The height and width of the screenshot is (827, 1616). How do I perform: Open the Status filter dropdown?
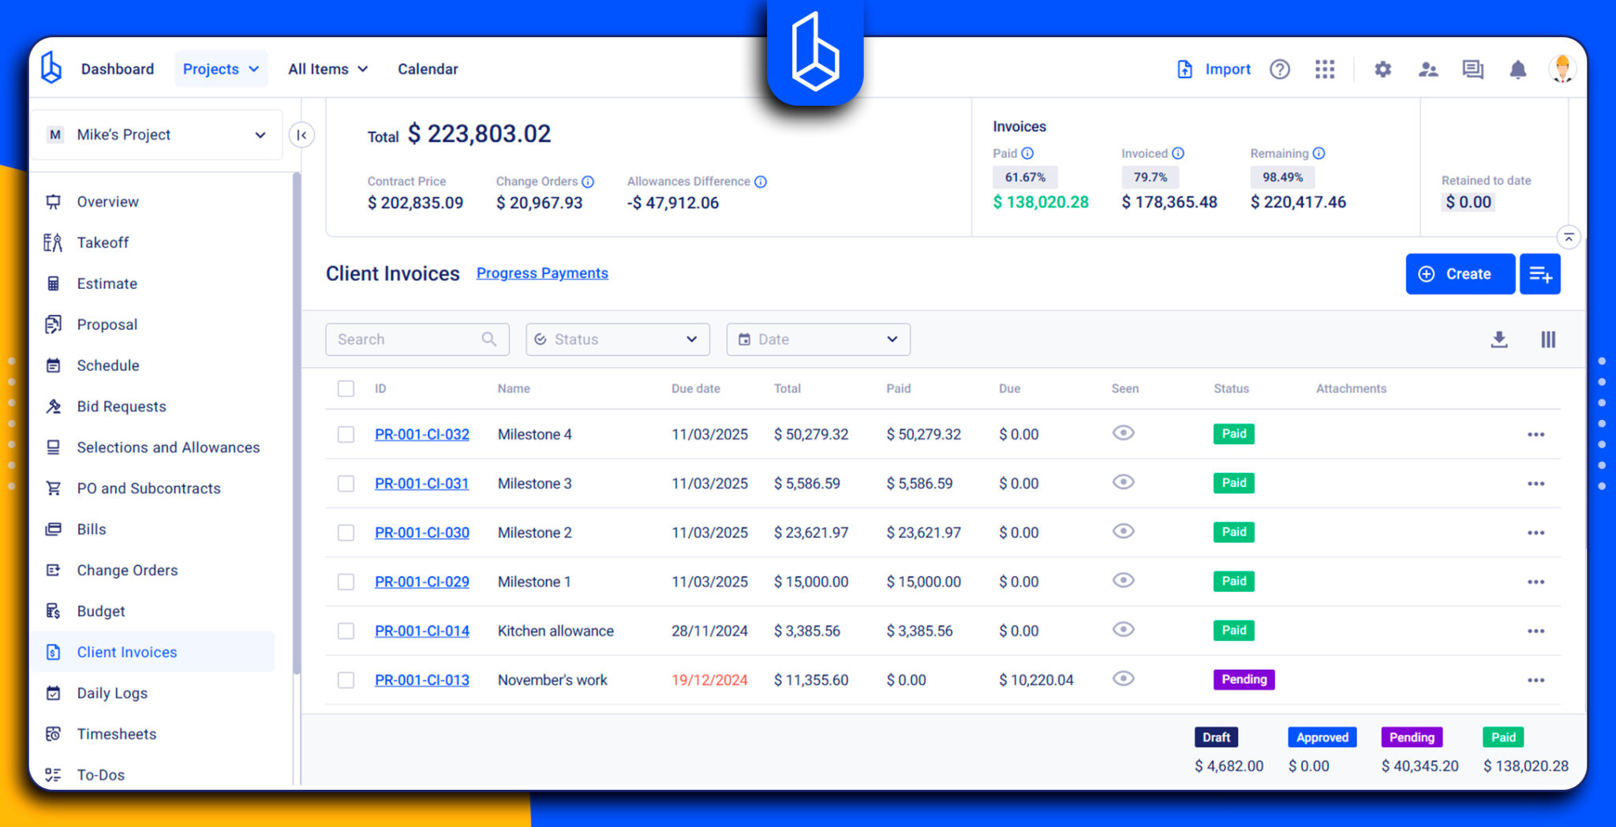point(618,339)
